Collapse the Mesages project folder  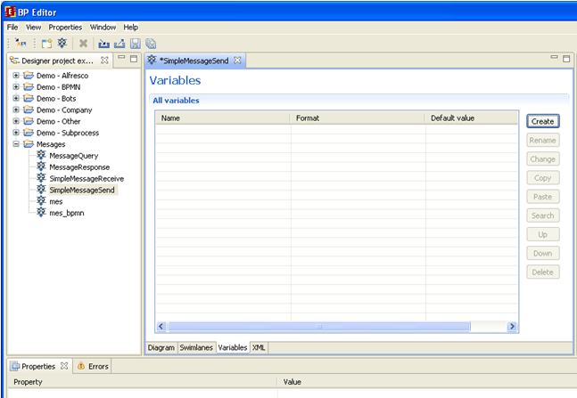coord(16,144)
